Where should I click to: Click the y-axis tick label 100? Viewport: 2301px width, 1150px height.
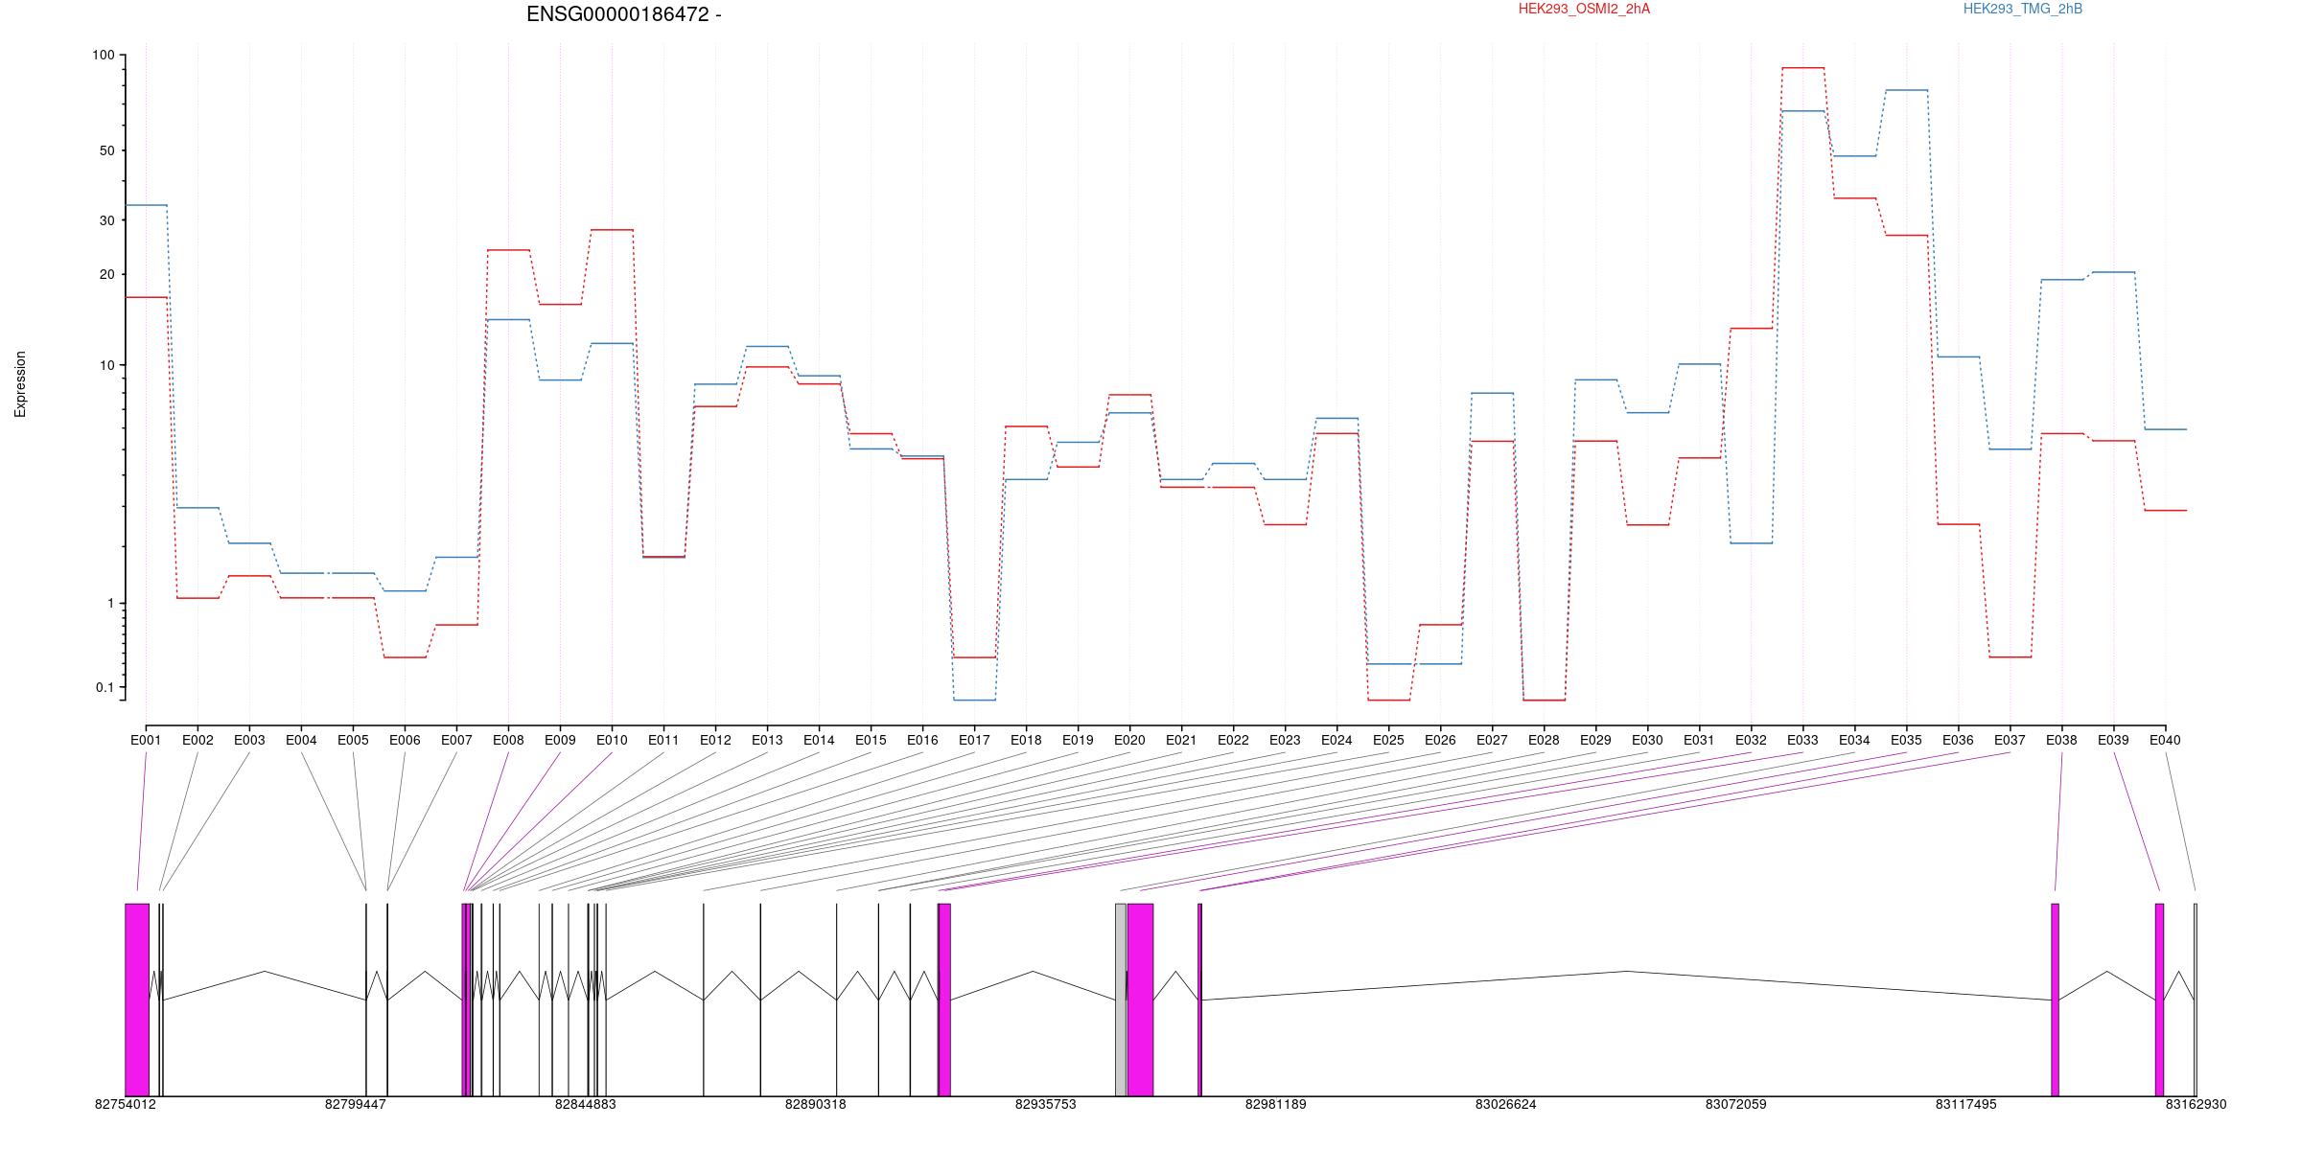click(x=103, y=56)
